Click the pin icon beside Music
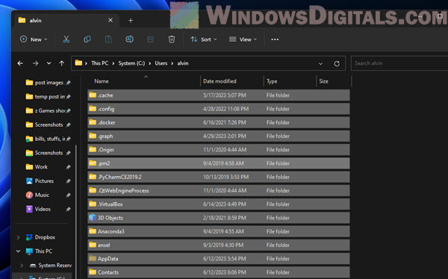 (x=68, y=195)
